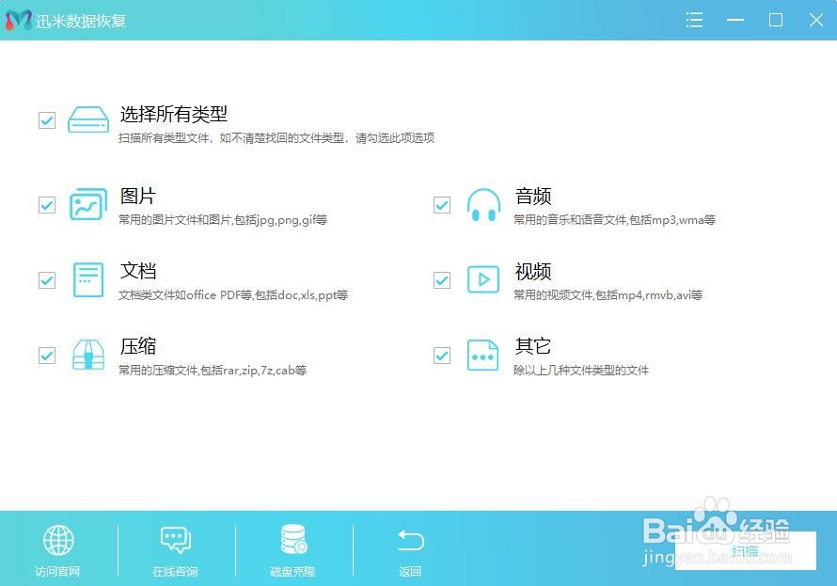Toggle the 音频 checkbox
837x586 pixels.
click(441, 204)
